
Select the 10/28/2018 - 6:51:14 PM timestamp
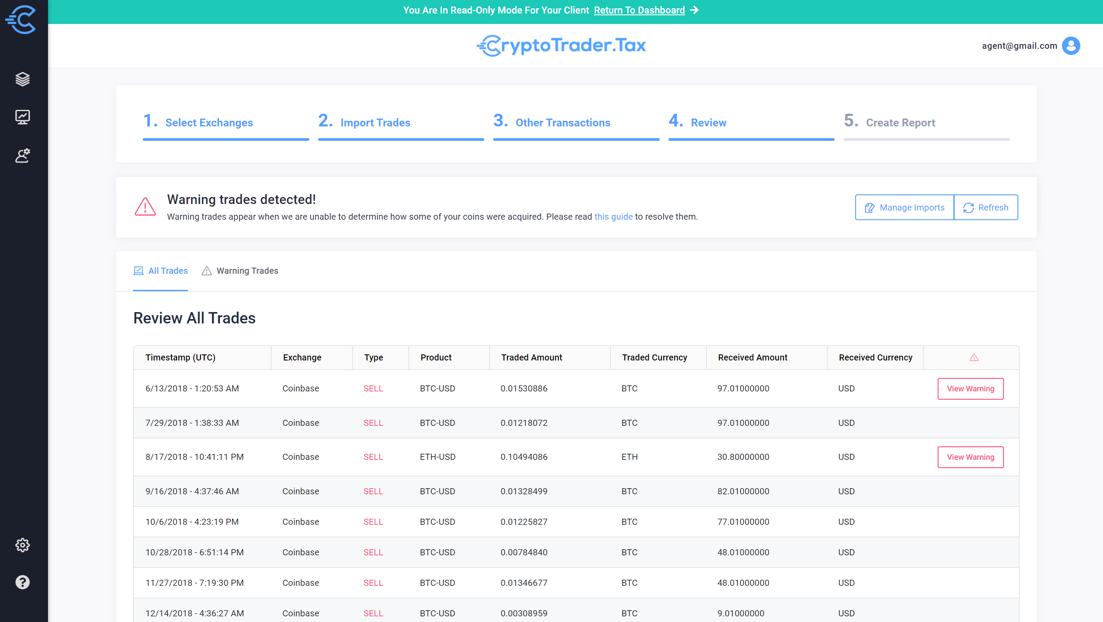pos(195,552)
